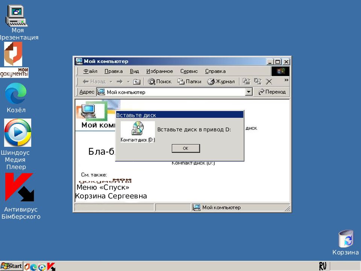The width and height of the screenshot is (361, 271).
Task: Open the Козёл browser icon on desktop
Action: 16,94
